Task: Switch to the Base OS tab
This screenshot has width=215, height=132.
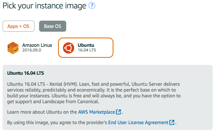Action: point(53,26)
